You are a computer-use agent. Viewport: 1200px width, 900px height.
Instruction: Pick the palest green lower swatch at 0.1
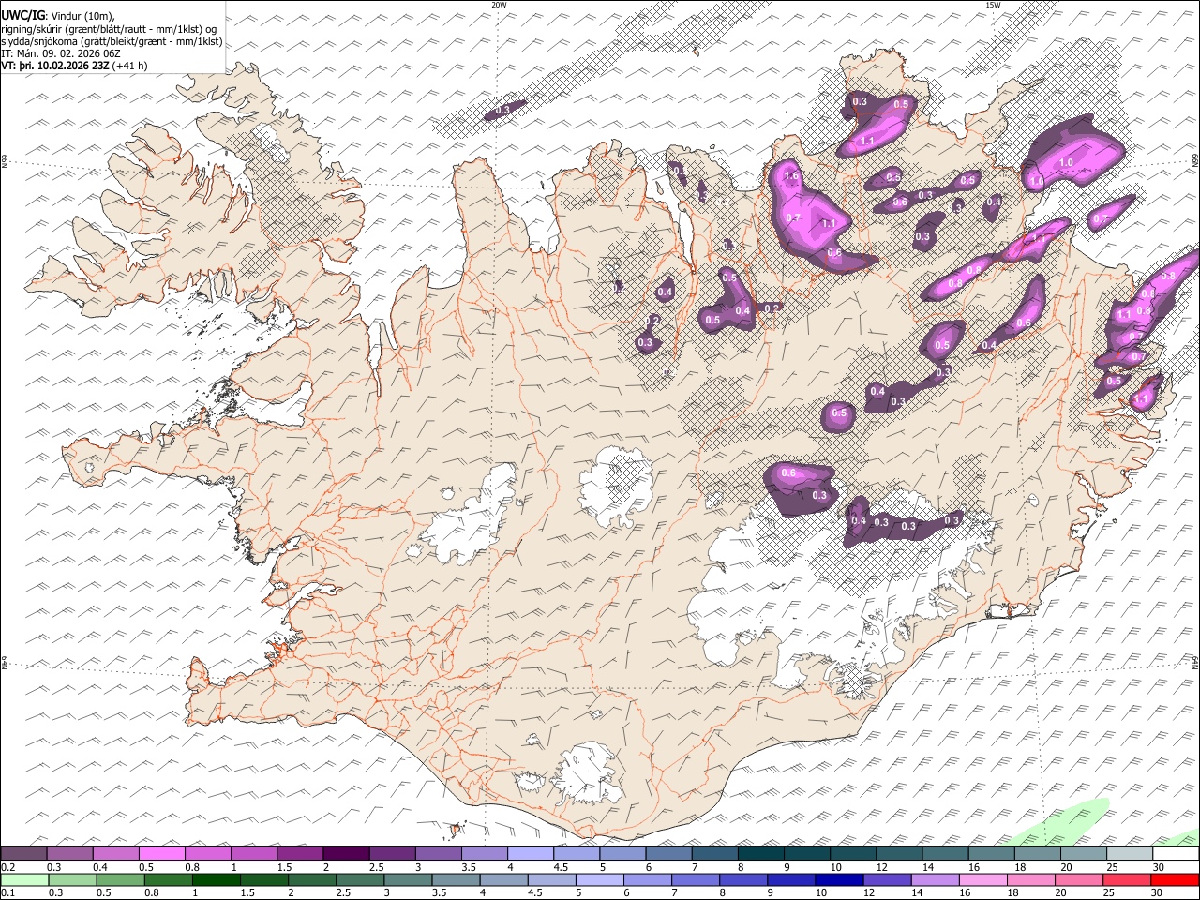25,879
